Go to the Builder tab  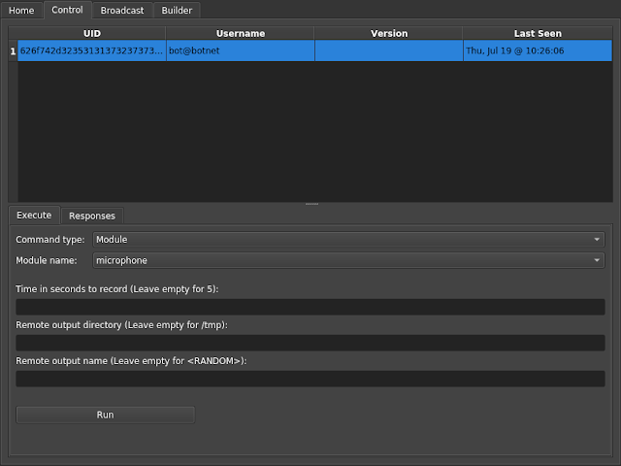point(177,11)
